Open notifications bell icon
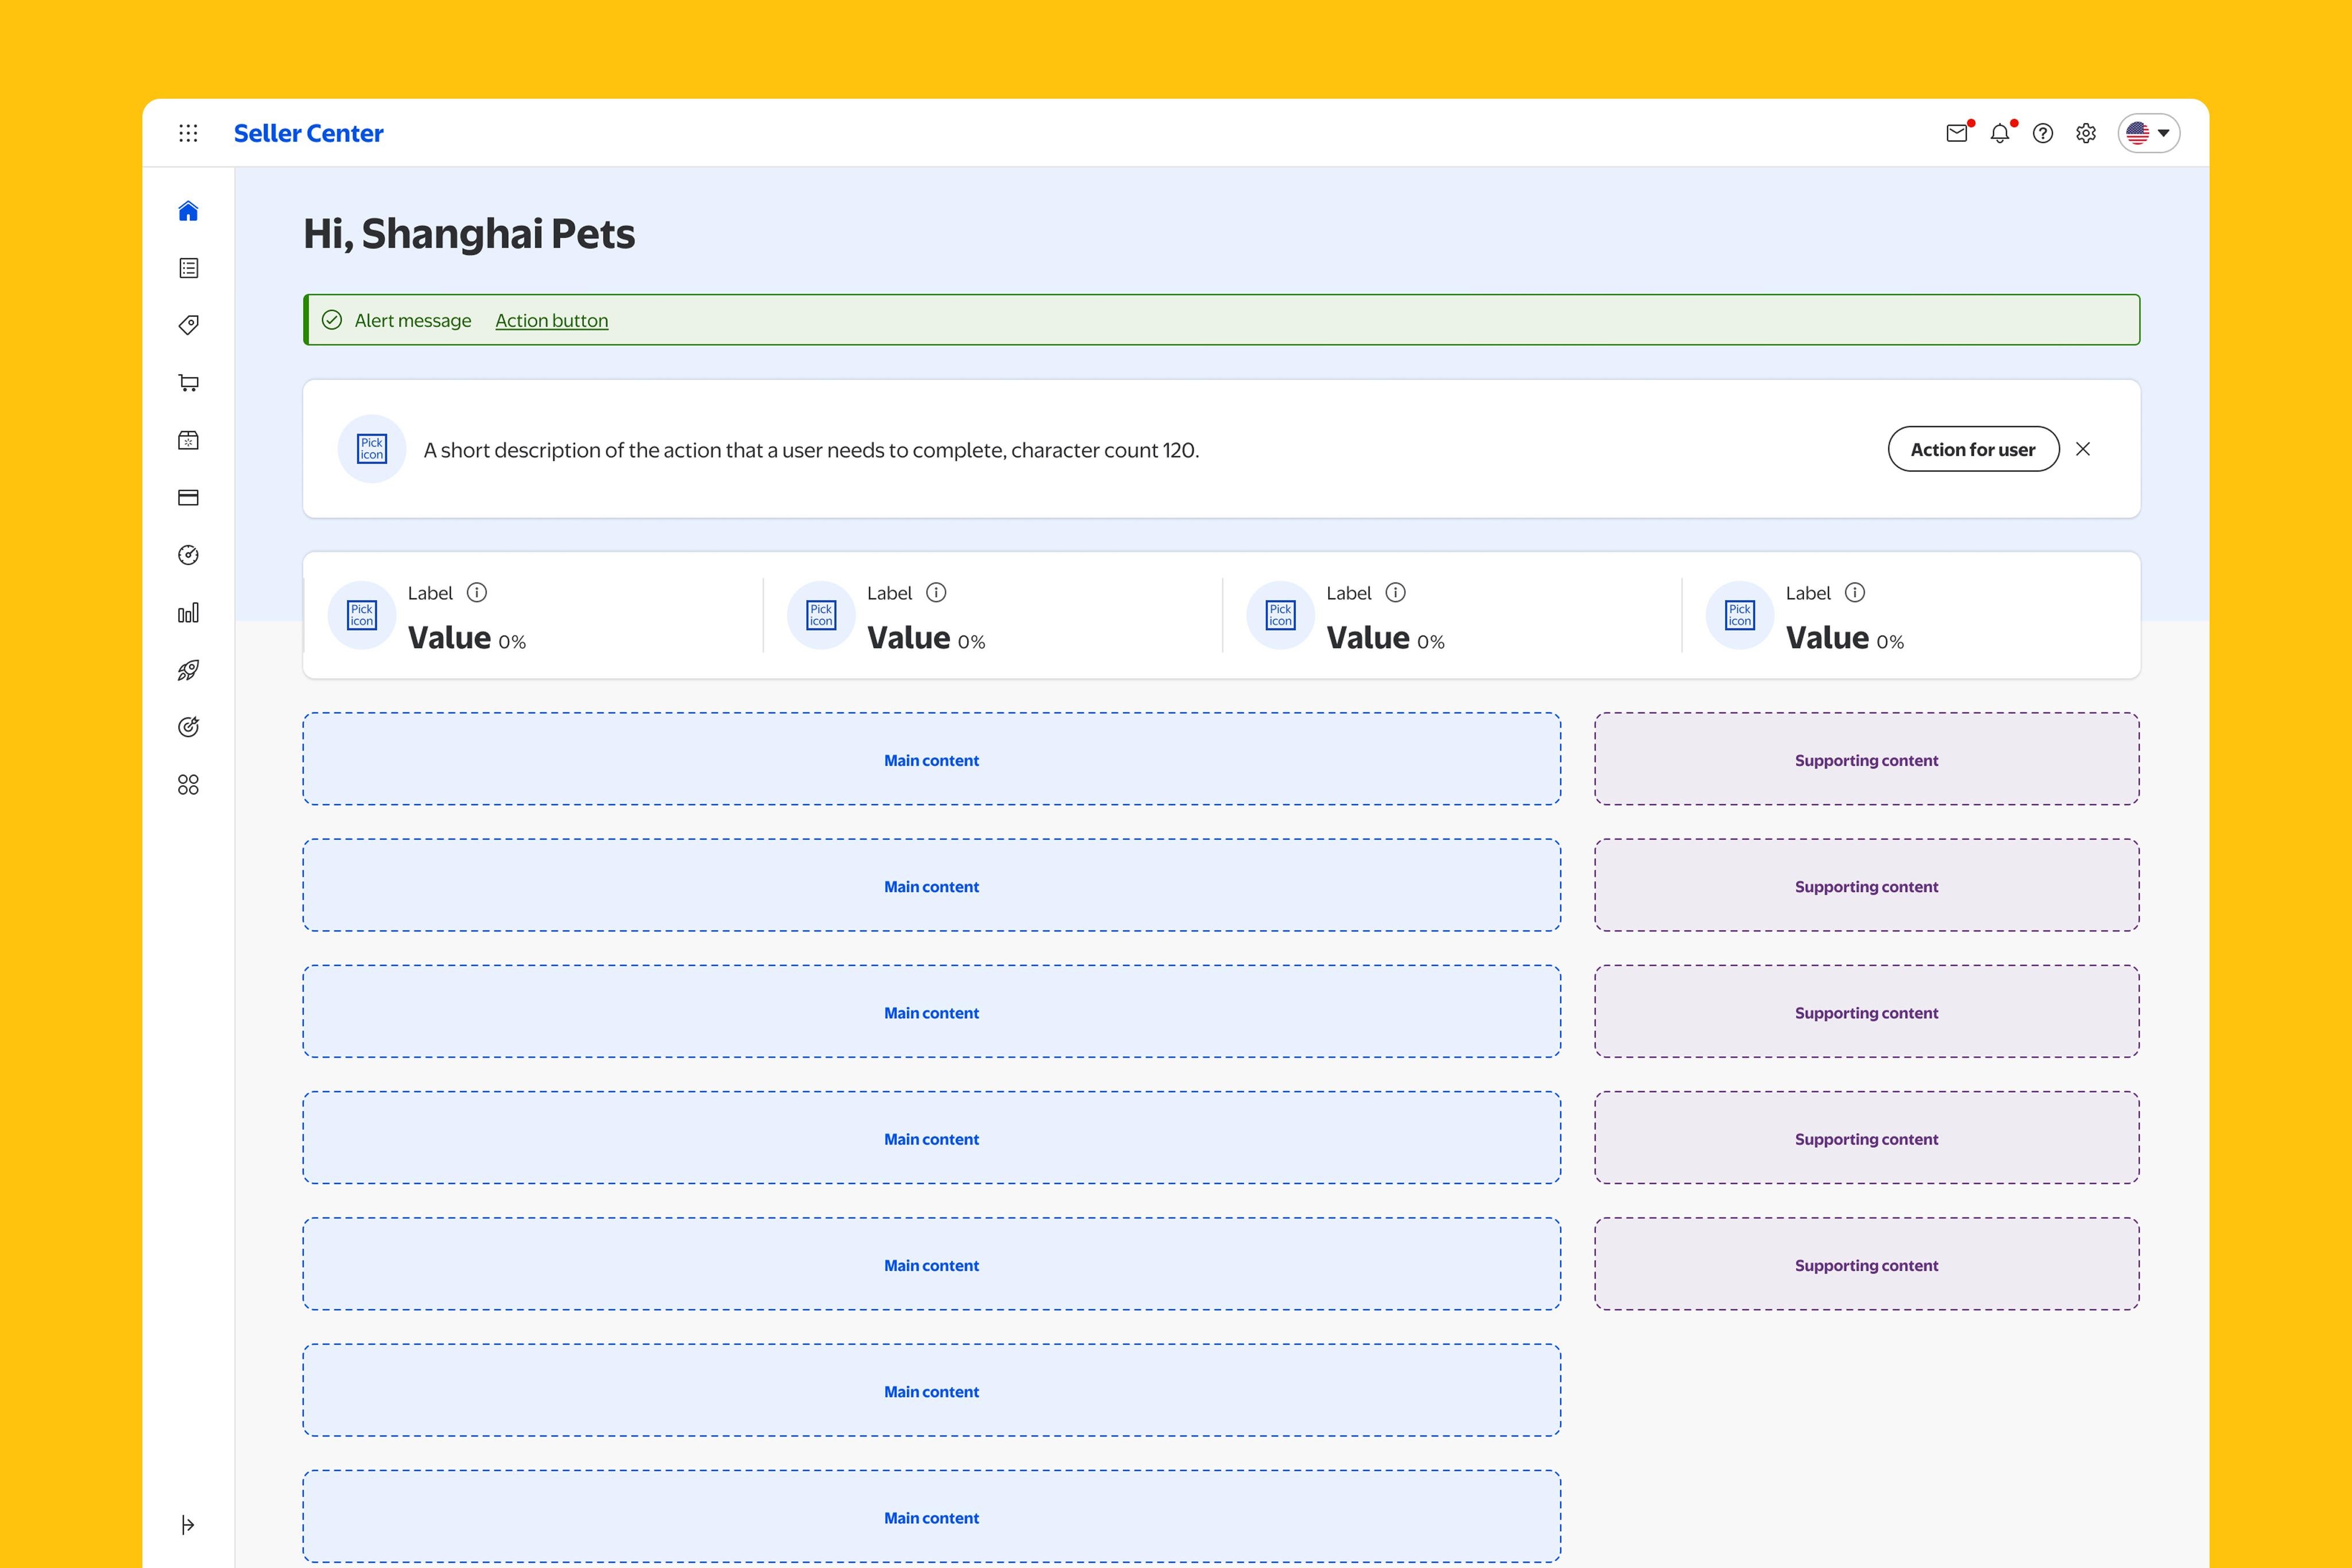This screenshot has width=2352, height=1568. point(1999,133)
